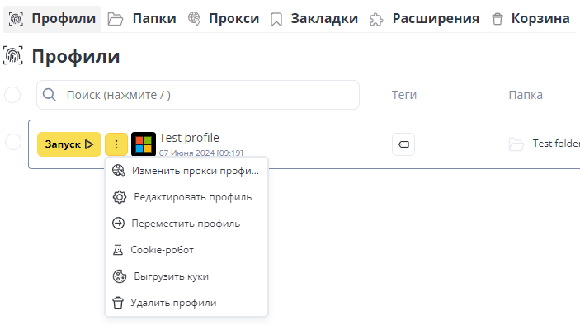Image resolution: width=580 pixels, height=325 pixels.
Task: Focus the Поиск search field
Action: tap(198, 95)
